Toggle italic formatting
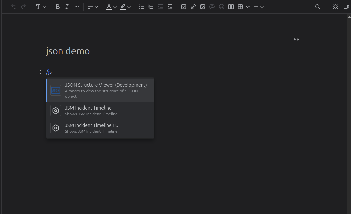Image resolution: width=351 pixels, height=214 pixels. coord(67,7)
